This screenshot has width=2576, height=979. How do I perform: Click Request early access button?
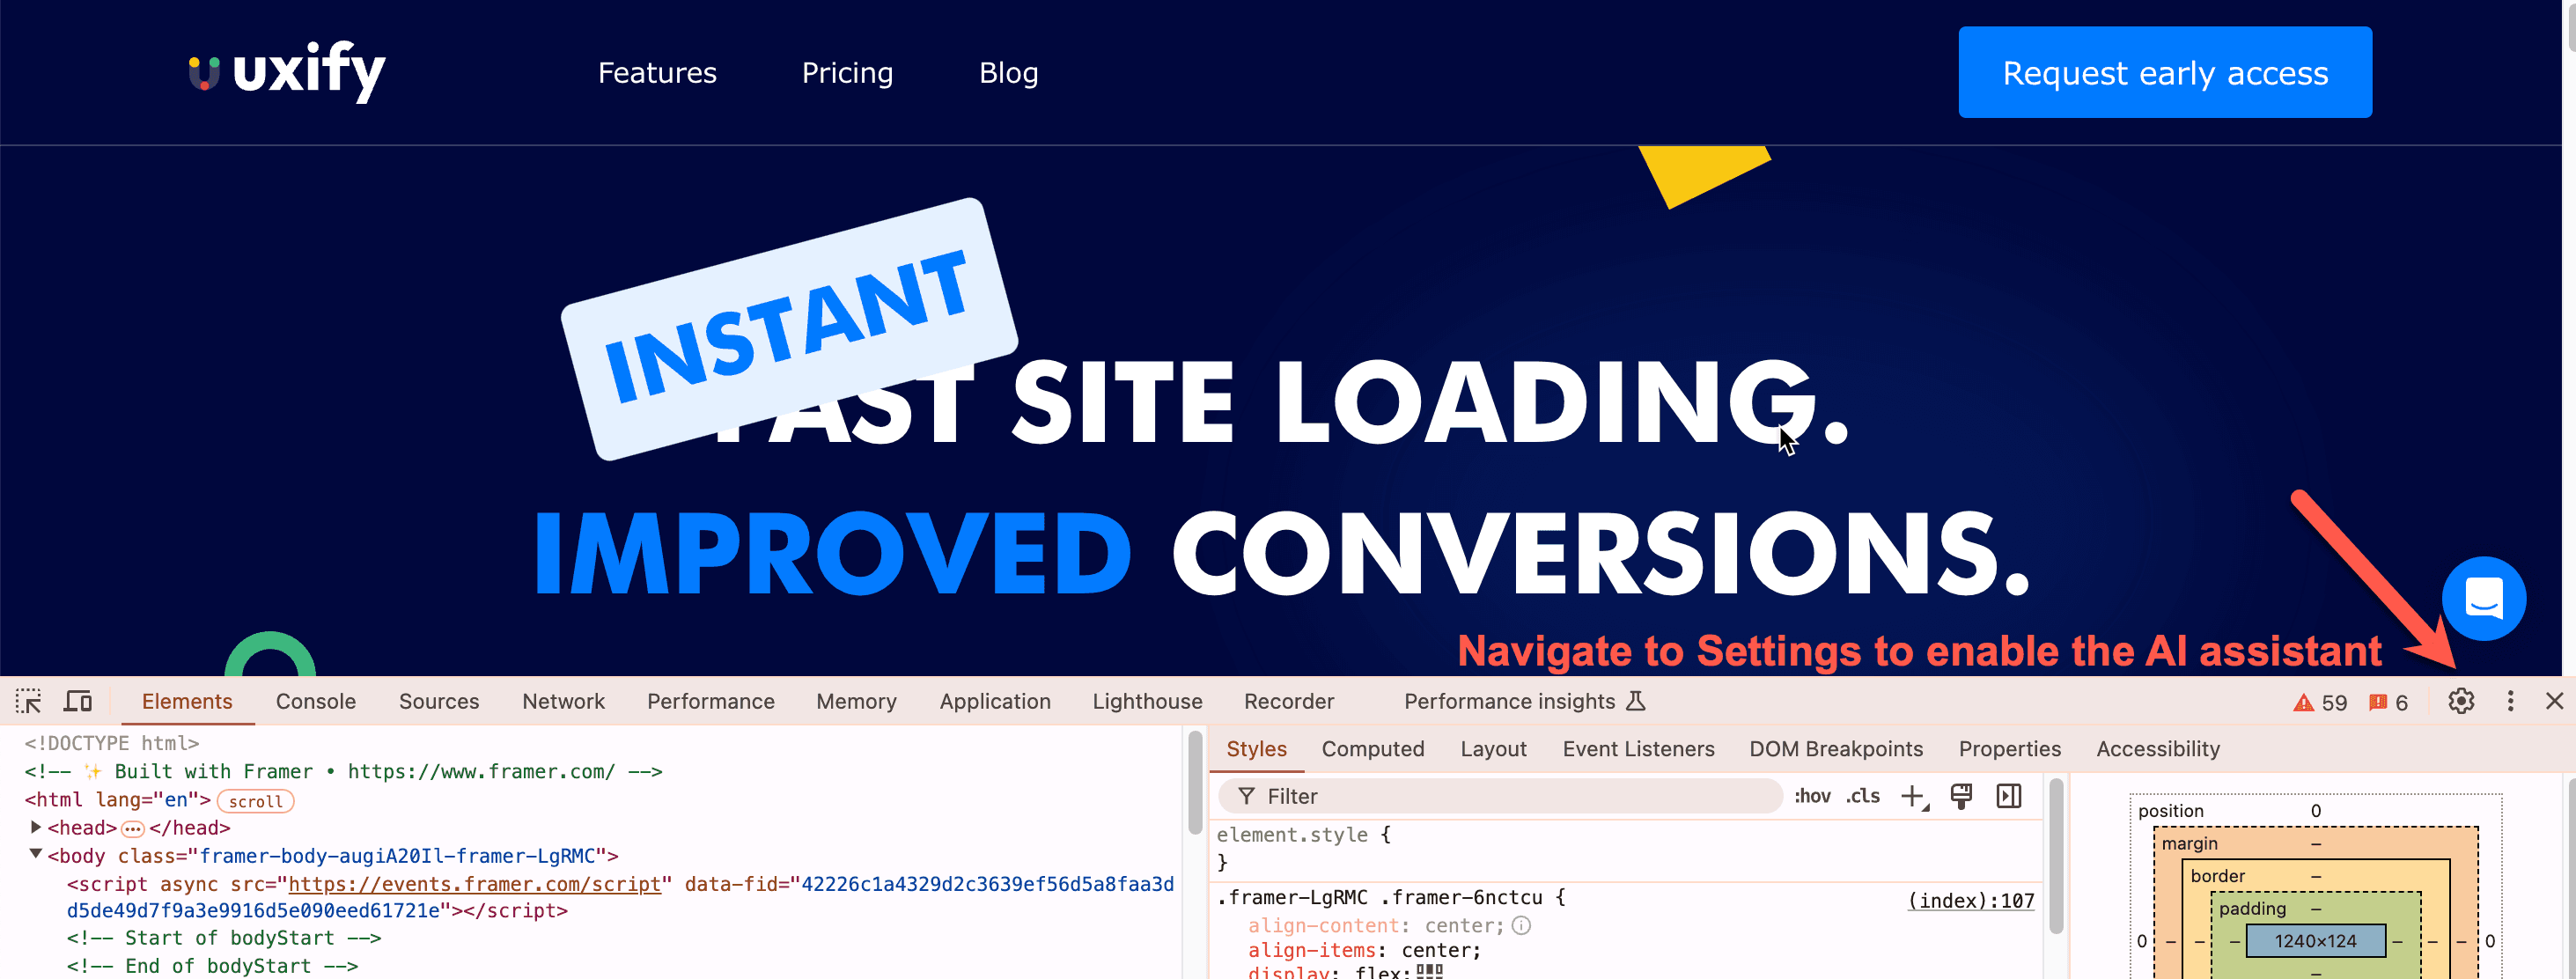pyautogui.click(x=2164, y=72)
